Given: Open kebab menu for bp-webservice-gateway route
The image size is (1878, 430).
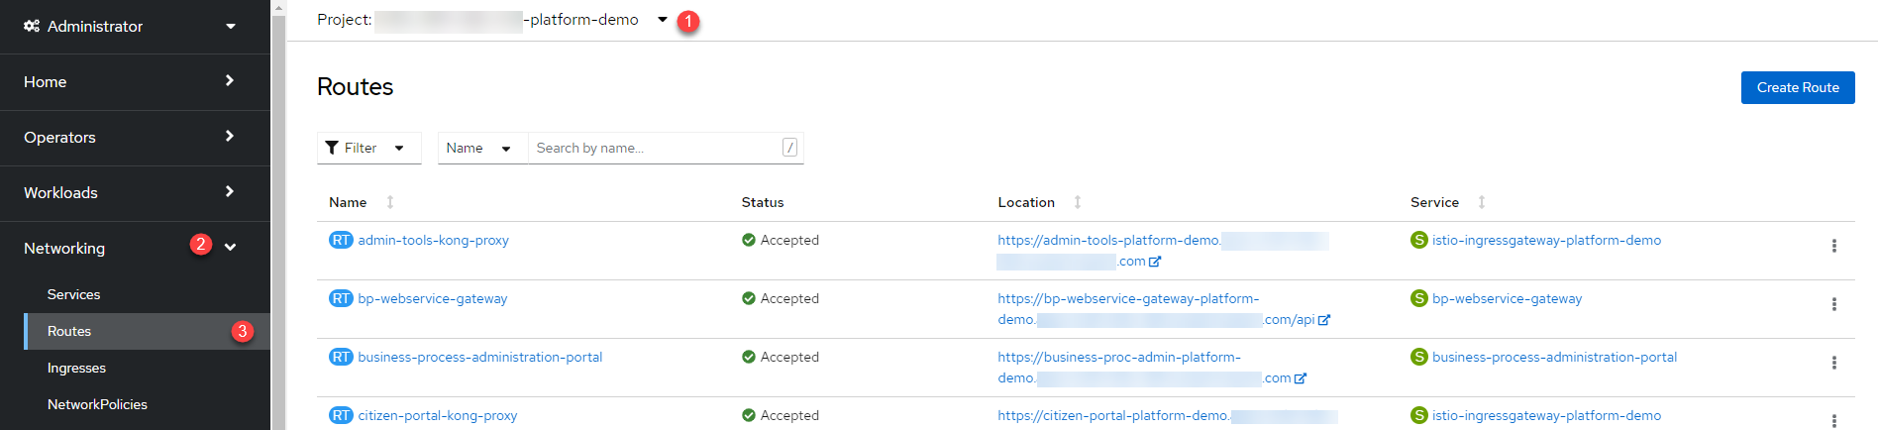Looking at the screenshot, I should click(1833, 304).
